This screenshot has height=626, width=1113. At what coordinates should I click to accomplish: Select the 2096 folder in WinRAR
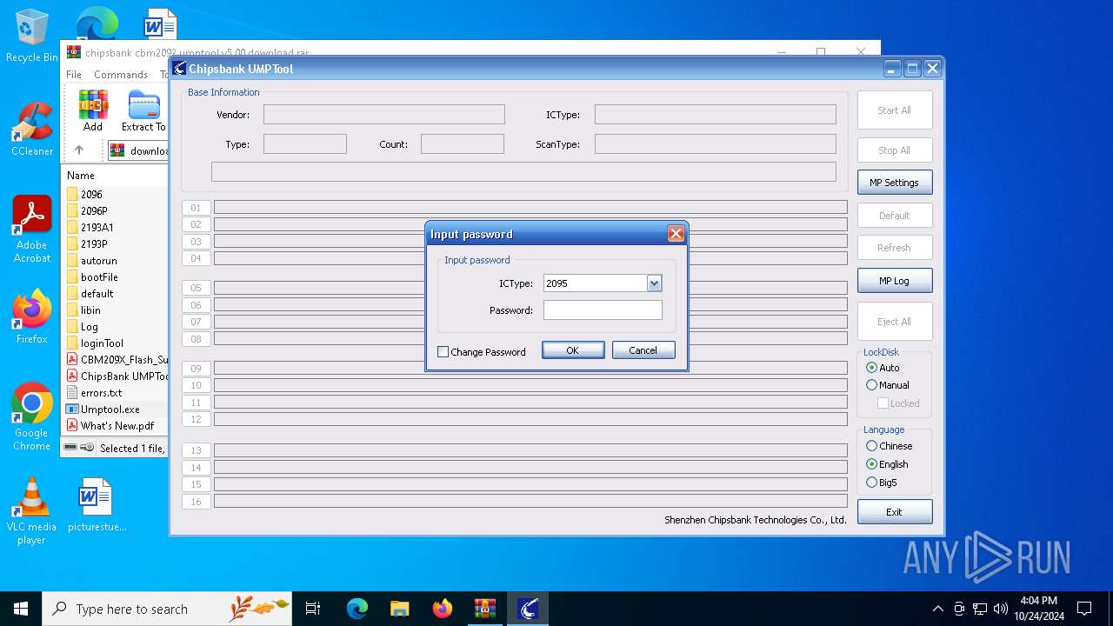click(91, 195)
